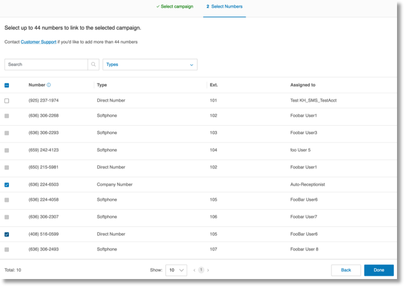Click the Total: 10 label
The height and width of the screenshot is (286, 404).
click(13, 270)
